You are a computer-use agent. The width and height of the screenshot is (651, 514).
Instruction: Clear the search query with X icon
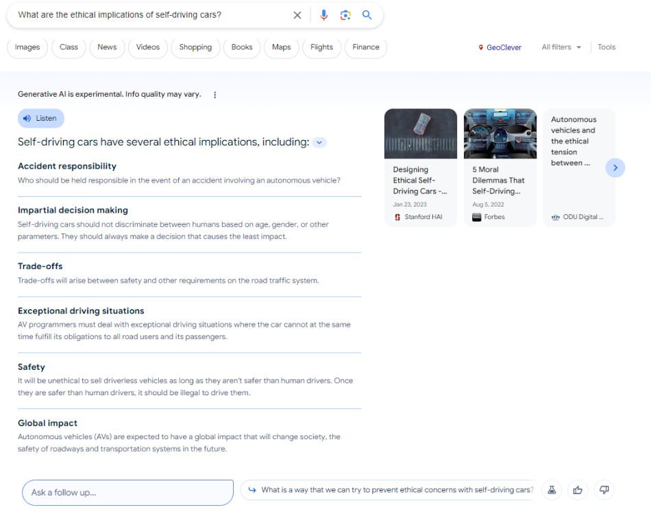pyautogui.click(x=297, y=15)
